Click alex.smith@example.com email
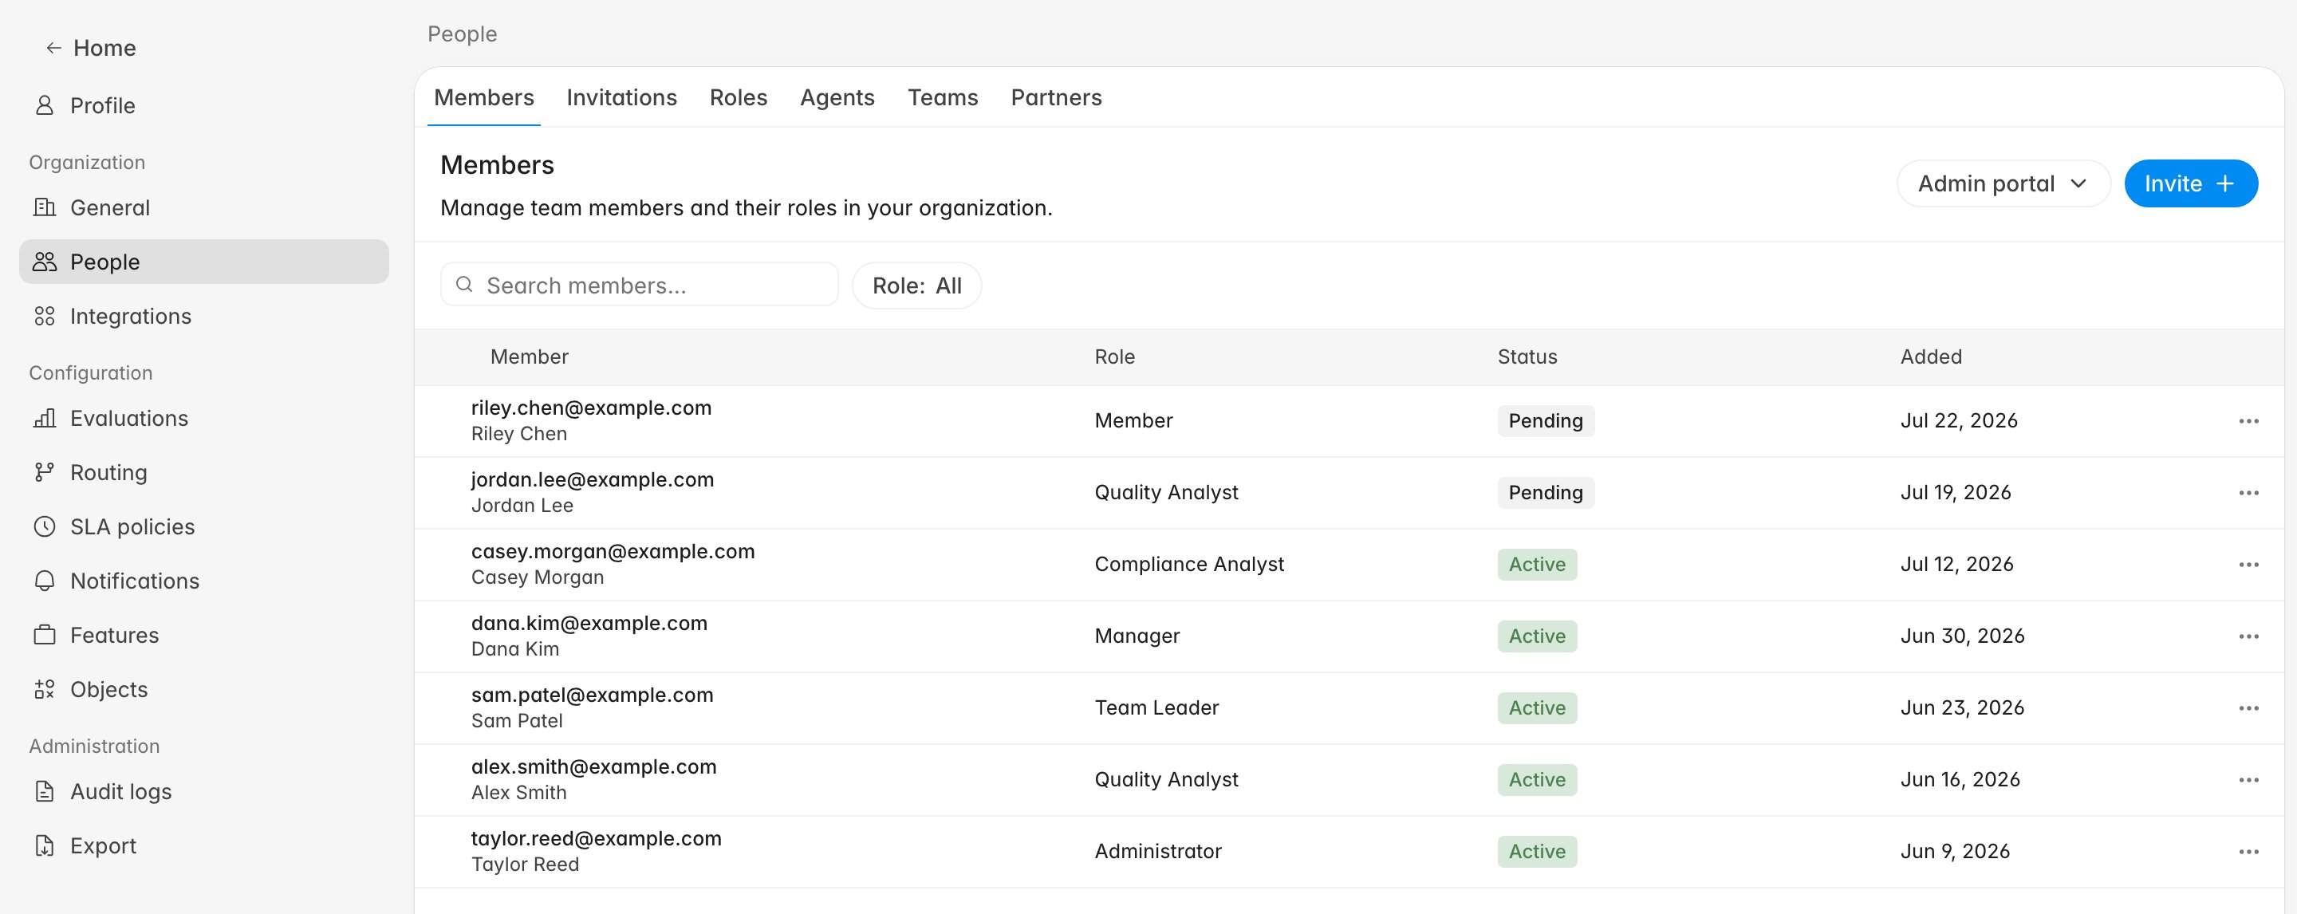Image resolution: width=2297 pixels, height=914 pixels. (x=594, y=767)
